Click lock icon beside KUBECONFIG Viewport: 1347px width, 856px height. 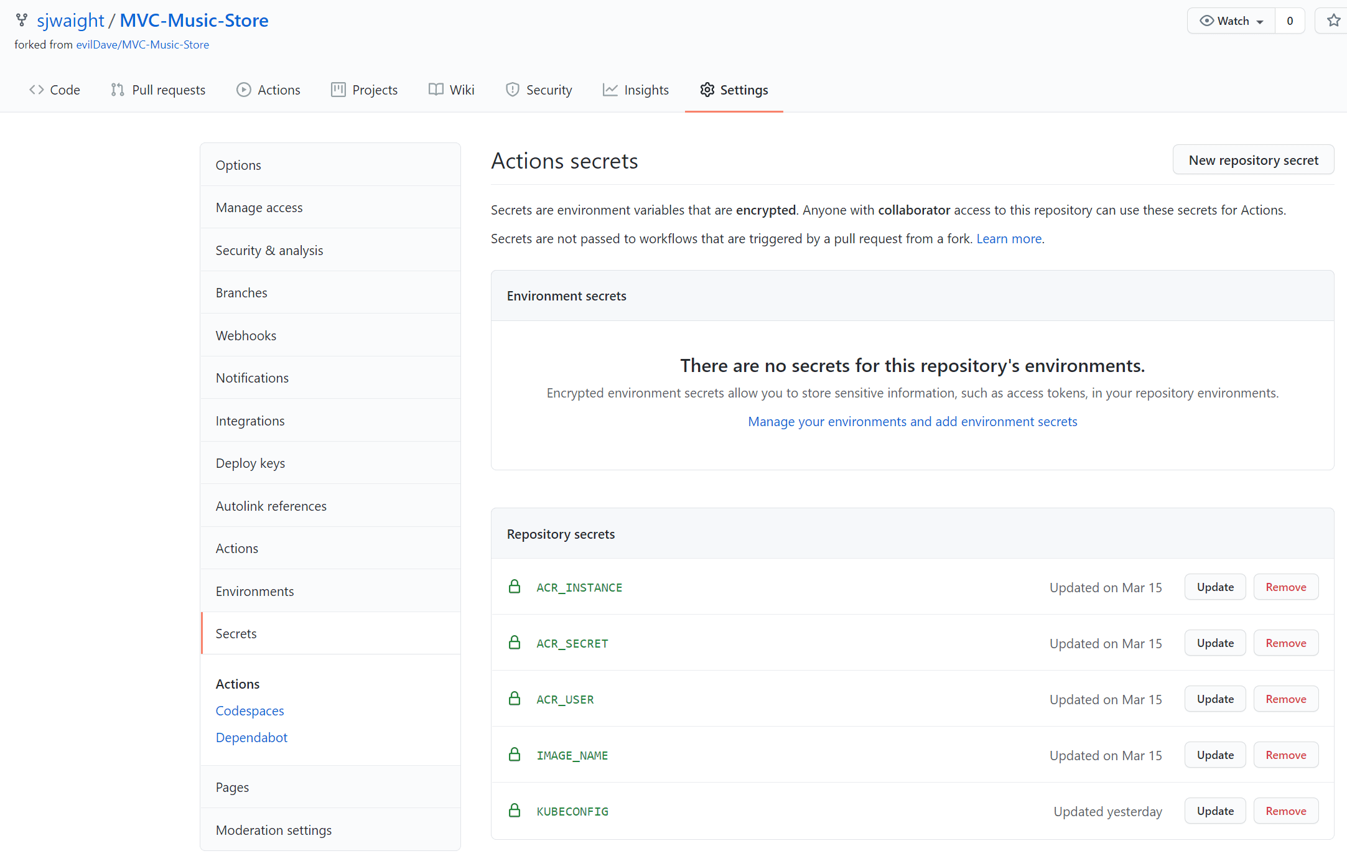point(515,811)
